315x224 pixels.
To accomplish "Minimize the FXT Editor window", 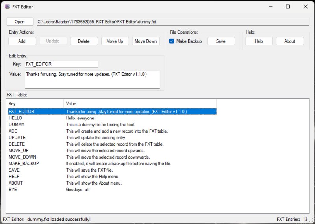I will [271, 7].
